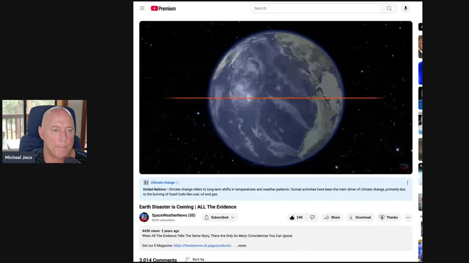
Task: Dislike the video with thumbs down
Action: [x=312, y=217]
